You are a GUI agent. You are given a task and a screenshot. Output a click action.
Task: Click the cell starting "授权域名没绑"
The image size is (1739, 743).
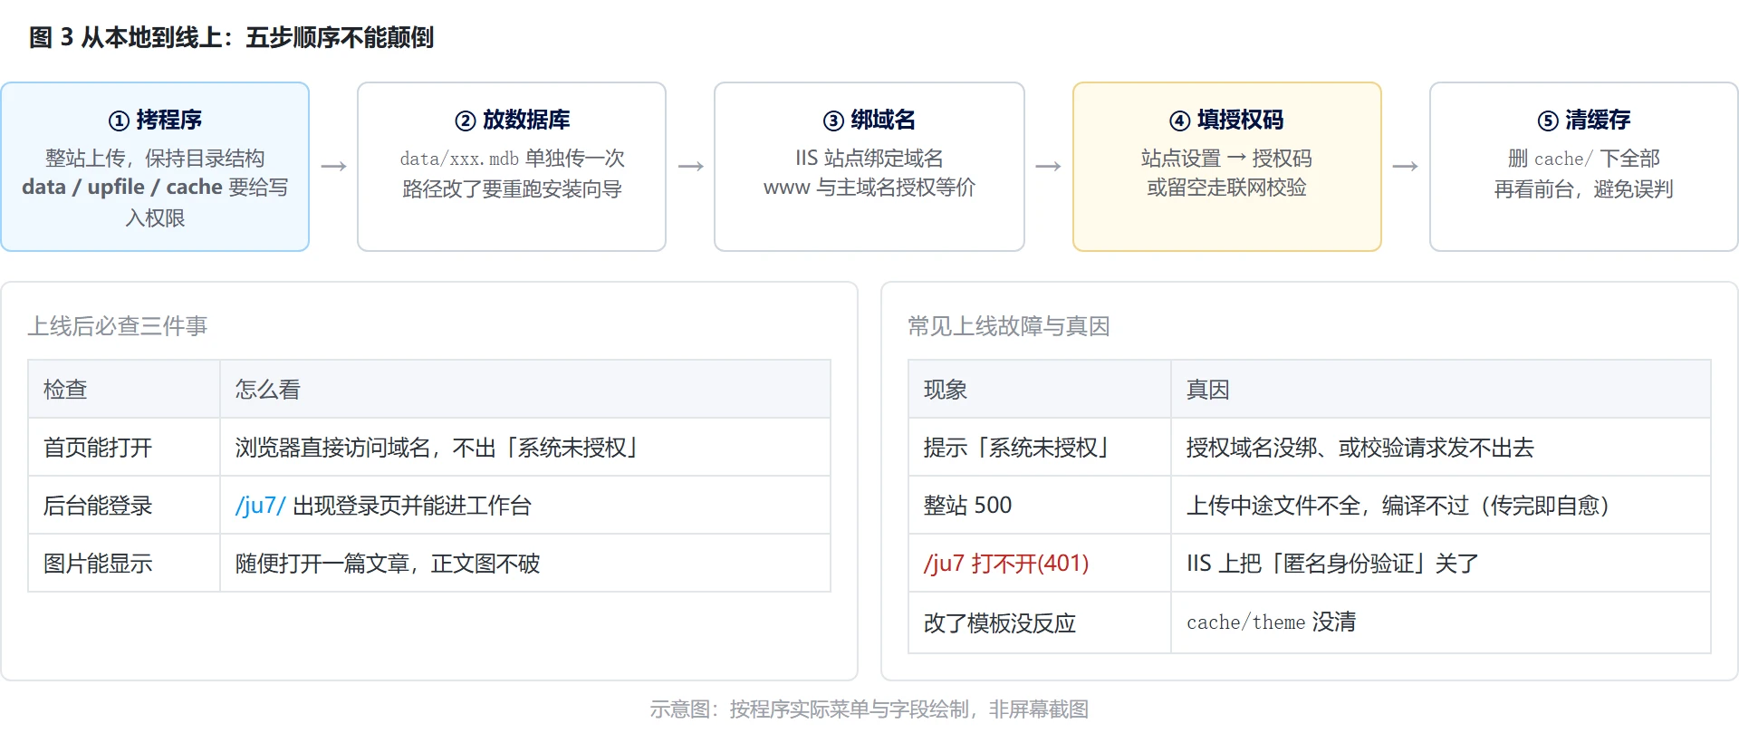(x=1441, y=448)
